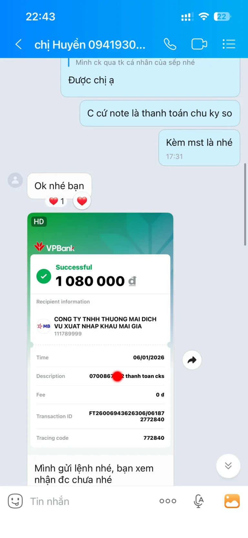Open more attachment options (three dots)

point(168,501)
